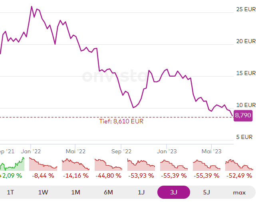Open the -52,49 % mini chart thumbnail

point(239,164)
